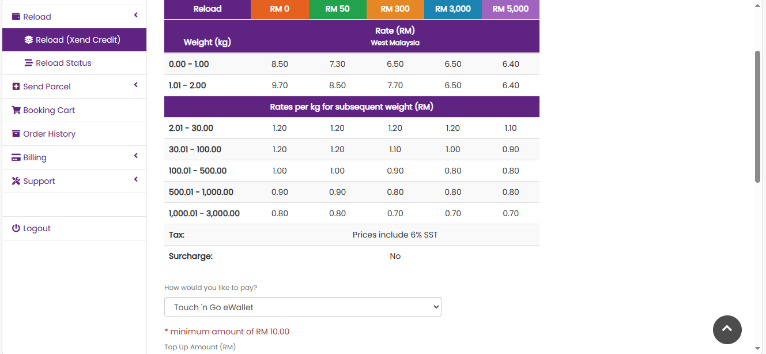This screenshot has width=766, height=354.
Task: Click the layers icon for Reload (Xend Credit)
Action: (x=29, y=40)
